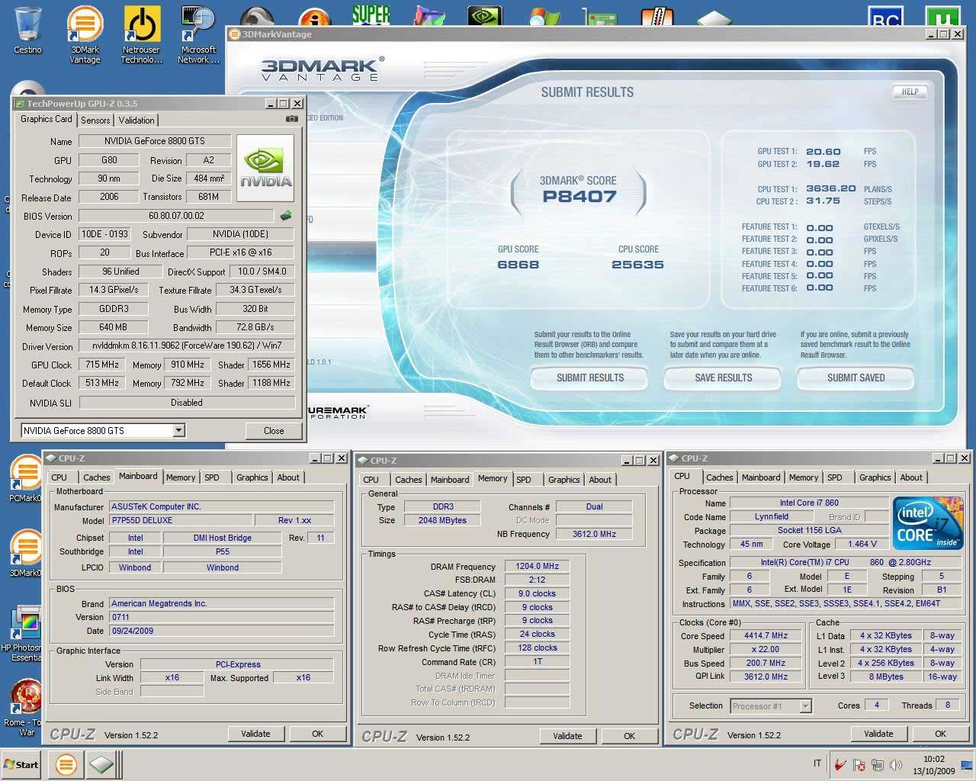The height and width of the screenshot is (781, 976).
Task: Click OK in the Memory CPU-Z window
Action: click(629, 736)
